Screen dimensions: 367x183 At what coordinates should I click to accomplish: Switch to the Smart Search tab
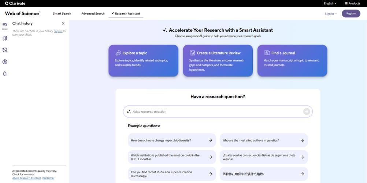point(62,14)
